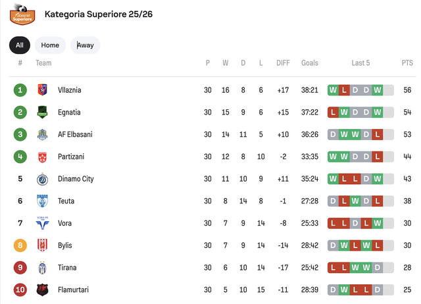
Task: Click the Partizani club crest
Action: (42, 157)
